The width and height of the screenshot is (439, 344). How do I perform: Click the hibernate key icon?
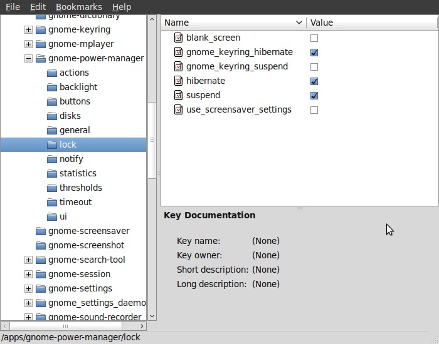coord(178,81)
